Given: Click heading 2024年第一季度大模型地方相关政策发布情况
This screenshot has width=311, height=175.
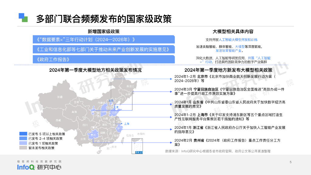Looking at the screenshot, I should [x=95, y=70].
